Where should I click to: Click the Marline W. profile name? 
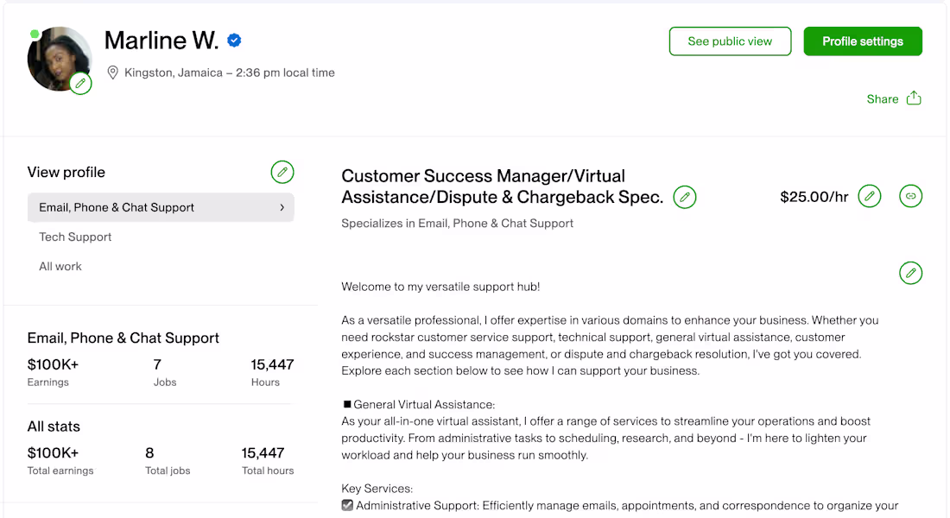[161, 41]
